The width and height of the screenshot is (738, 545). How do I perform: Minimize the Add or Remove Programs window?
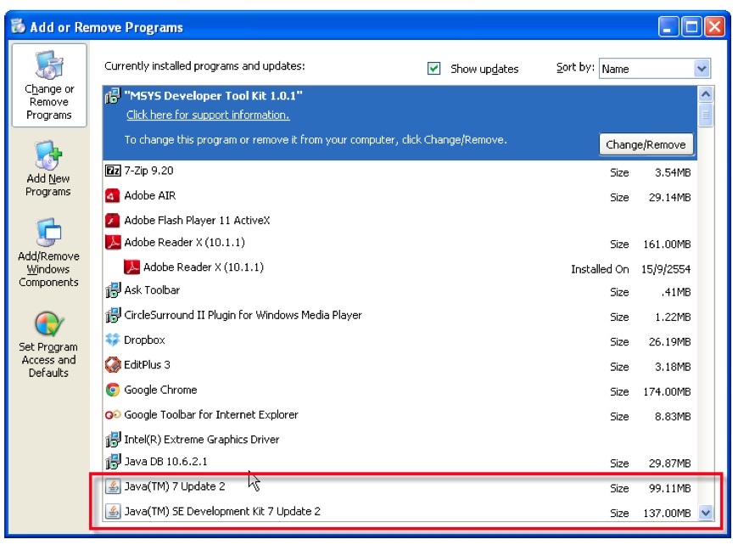point(668,26)
